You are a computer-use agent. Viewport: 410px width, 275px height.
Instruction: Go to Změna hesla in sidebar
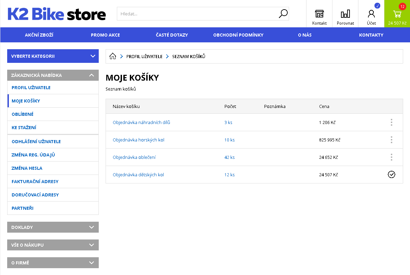(27, 168)
